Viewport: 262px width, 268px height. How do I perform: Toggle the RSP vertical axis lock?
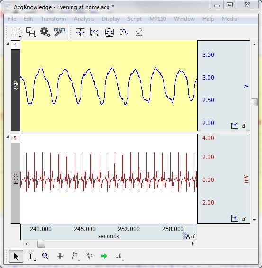pyautogui.click(x=244, y=126)
